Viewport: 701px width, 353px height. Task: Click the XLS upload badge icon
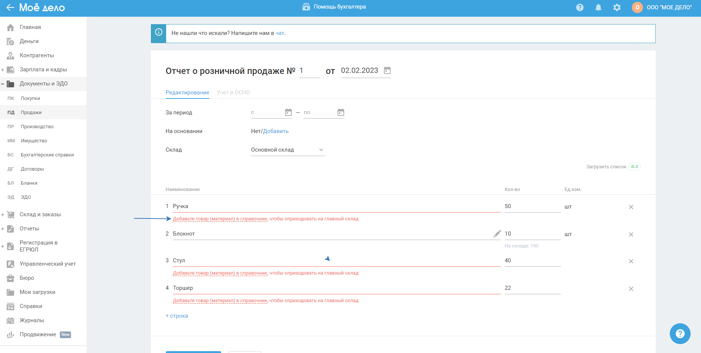634,167
